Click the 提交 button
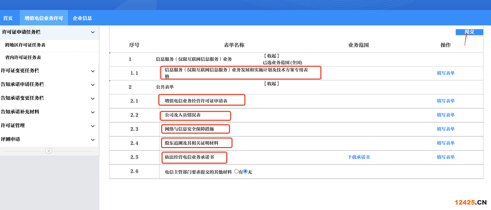 (x=469, y=32)
